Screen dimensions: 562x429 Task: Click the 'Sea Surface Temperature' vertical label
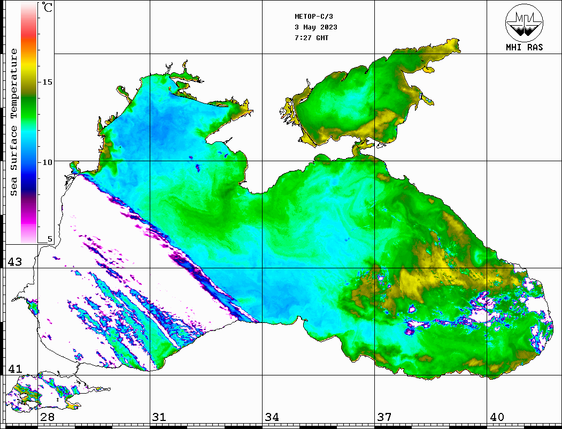click(13, 123)
